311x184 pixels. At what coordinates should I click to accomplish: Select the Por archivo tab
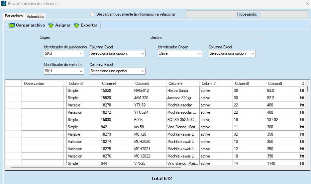(x=14, y=16)
